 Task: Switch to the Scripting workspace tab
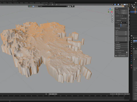pos(51,3)
